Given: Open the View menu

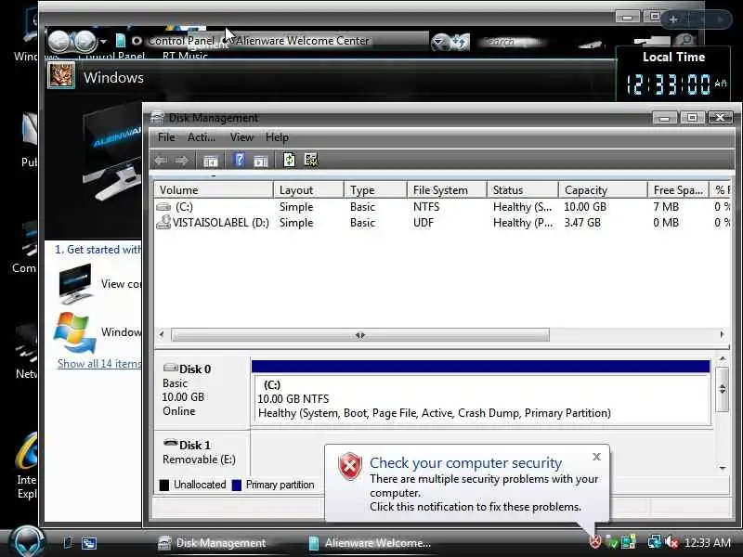Looking at the screenshot, I should [x=241, y=137].
